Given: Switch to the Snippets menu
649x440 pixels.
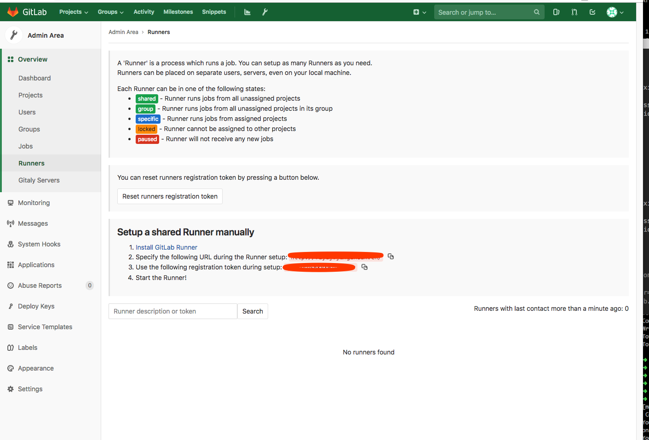Looking at the screenshot, I should coord(213,11).
